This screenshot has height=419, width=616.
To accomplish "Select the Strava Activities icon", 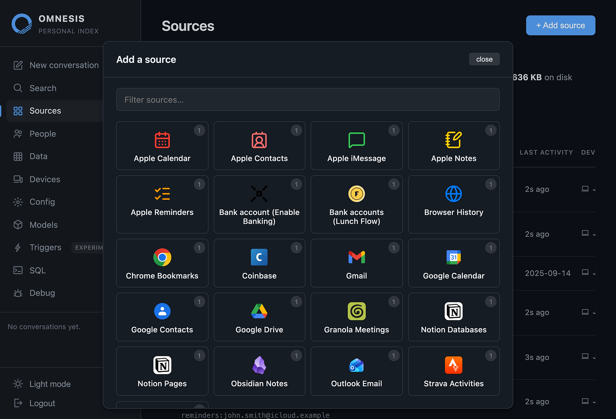I will click(x=454, y=365).
